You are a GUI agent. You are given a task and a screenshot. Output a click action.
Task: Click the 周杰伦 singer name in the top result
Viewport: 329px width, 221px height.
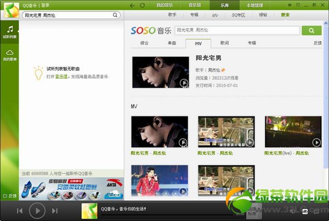[x=214, y=70]
